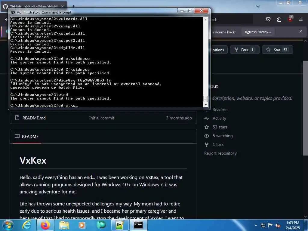Click the Command Prompt title bar icon
308x231 pixels.
pos(13,12)
